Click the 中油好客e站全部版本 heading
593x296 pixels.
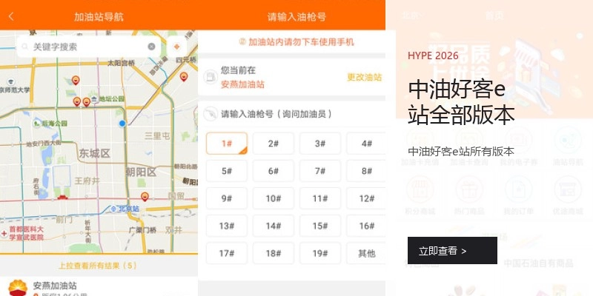(461, 102)
